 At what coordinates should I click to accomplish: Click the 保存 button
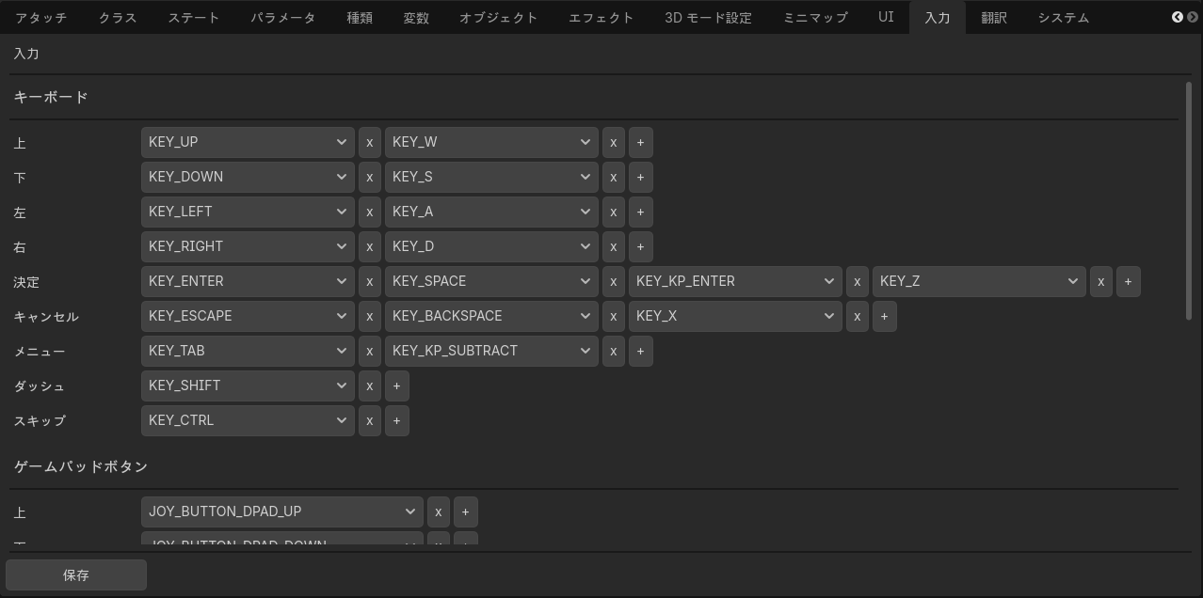pyautogui.click(x=76, y=575)
